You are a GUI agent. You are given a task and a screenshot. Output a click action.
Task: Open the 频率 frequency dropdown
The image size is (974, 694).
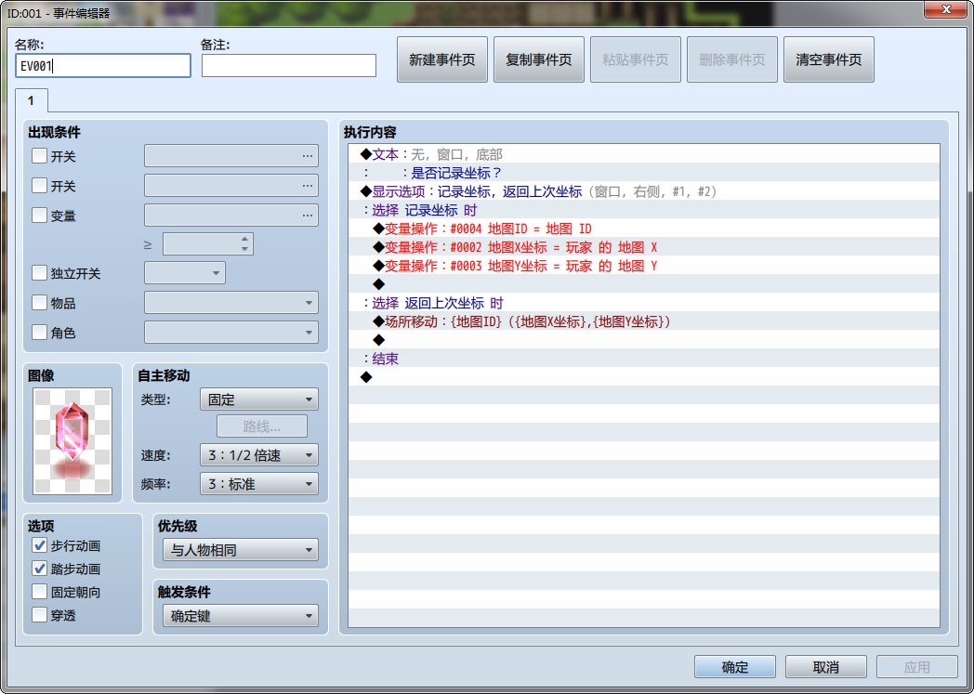tap(259, 483)
